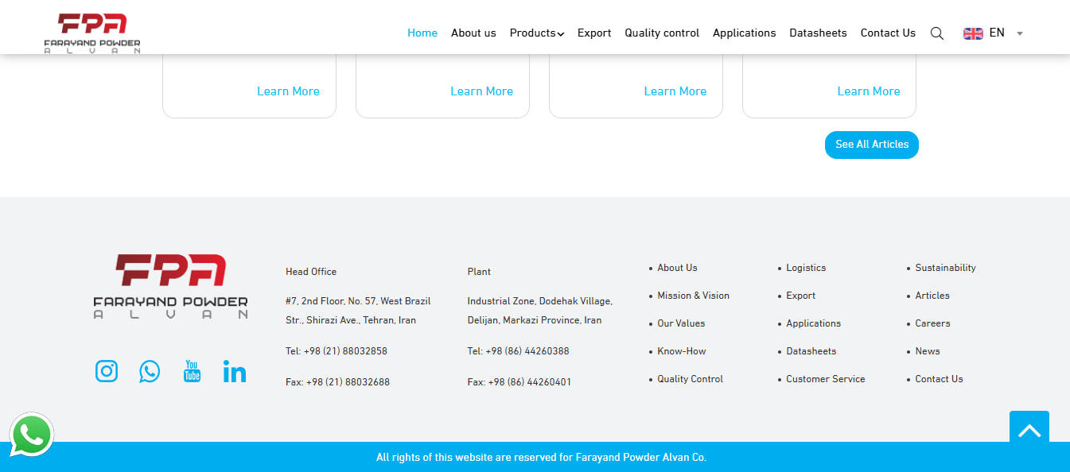The image size is (1070, 472).
Task: Open footer Articles link
Action: 932,296
